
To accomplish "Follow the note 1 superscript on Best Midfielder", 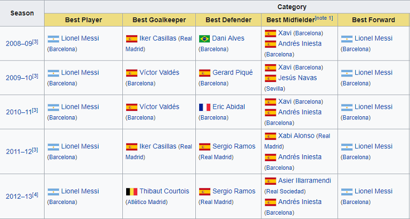I will (x=324, y=18).
